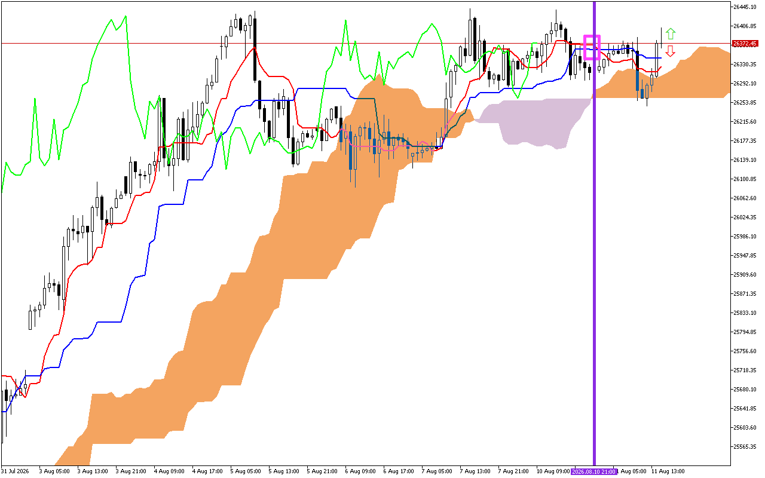Click the 26406.85 price axis label

745,26
